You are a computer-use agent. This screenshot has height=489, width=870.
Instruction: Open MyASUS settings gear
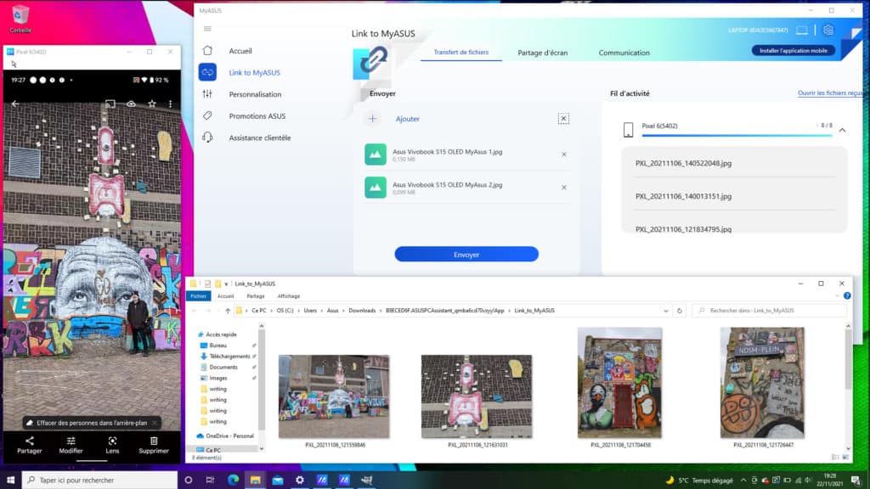828,30
